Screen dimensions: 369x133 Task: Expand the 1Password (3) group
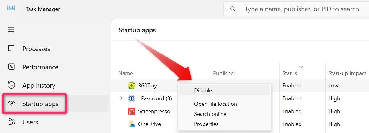pos(121,98)
